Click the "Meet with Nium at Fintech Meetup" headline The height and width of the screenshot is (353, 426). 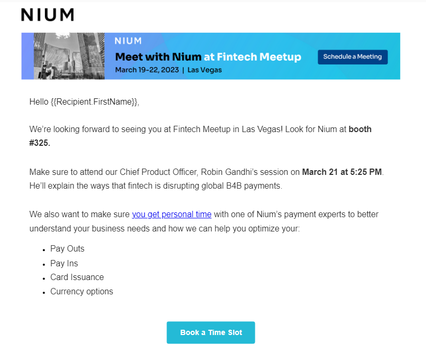click(208, 57)
